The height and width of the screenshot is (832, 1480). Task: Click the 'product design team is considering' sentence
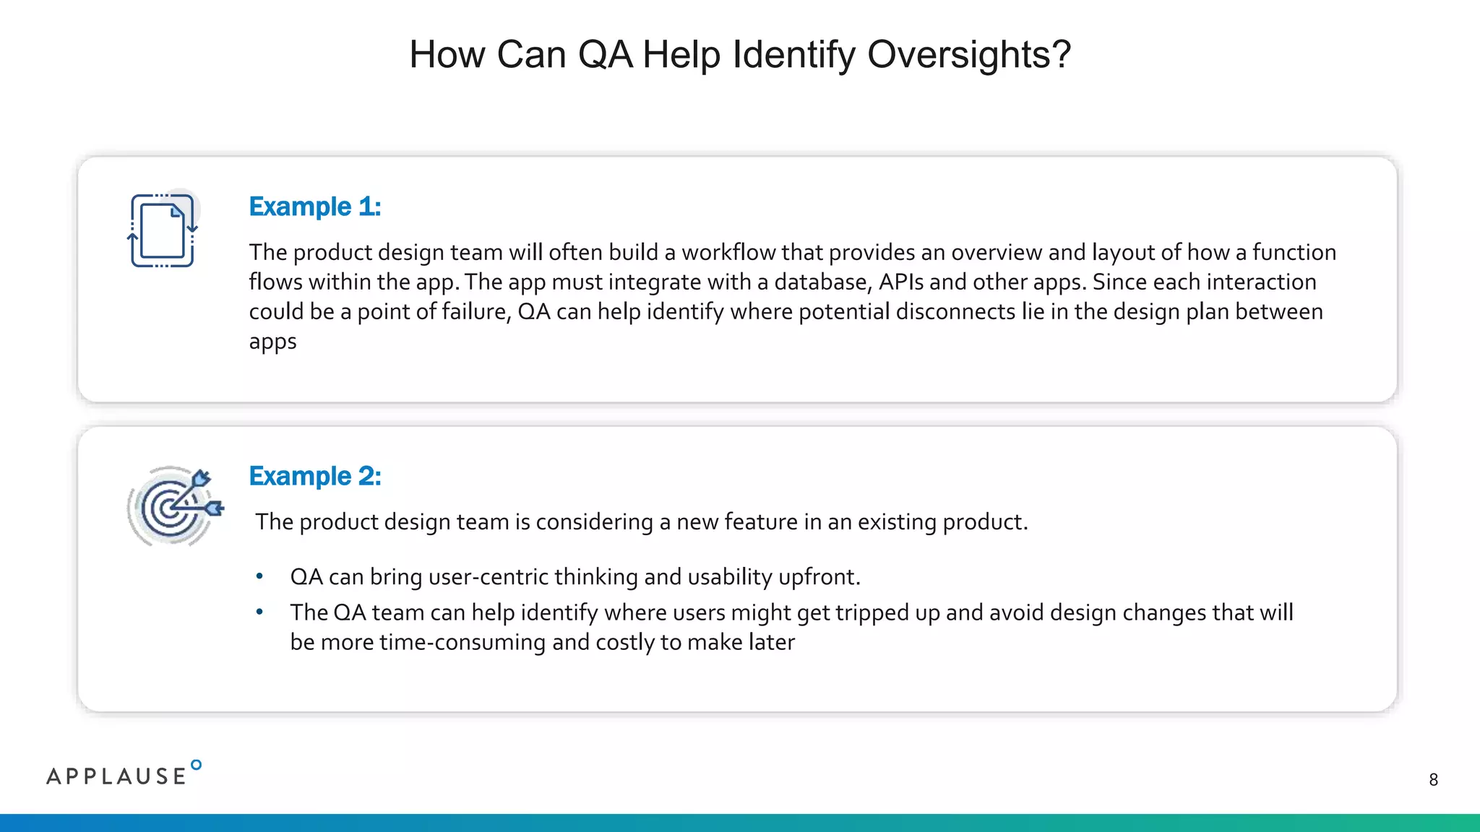[x=641, y=521]
